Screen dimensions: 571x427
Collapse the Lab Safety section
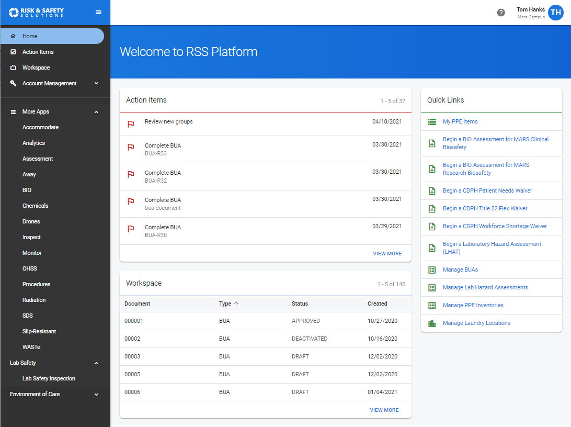(96, 363)
